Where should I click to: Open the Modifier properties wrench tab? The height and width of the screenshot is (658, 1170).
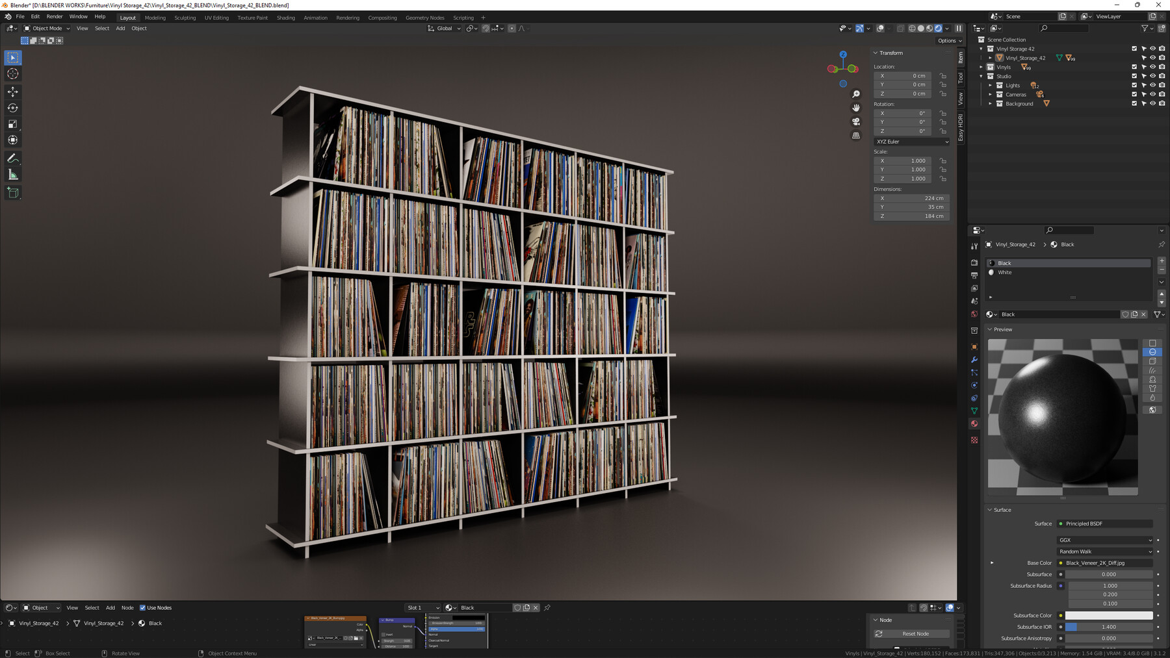[x=974, y=360]
